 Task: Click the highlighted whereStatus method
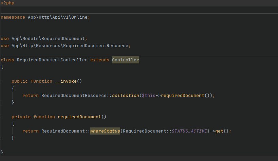coord(105,131)
